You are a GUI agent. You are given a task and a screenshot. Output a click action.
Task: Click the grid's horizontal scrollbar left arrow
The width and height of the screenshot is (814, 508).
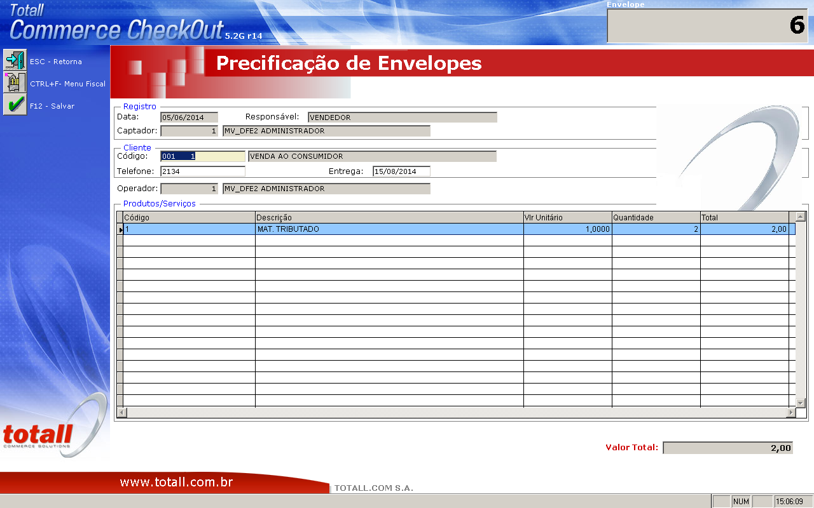[x=122, y=412]
